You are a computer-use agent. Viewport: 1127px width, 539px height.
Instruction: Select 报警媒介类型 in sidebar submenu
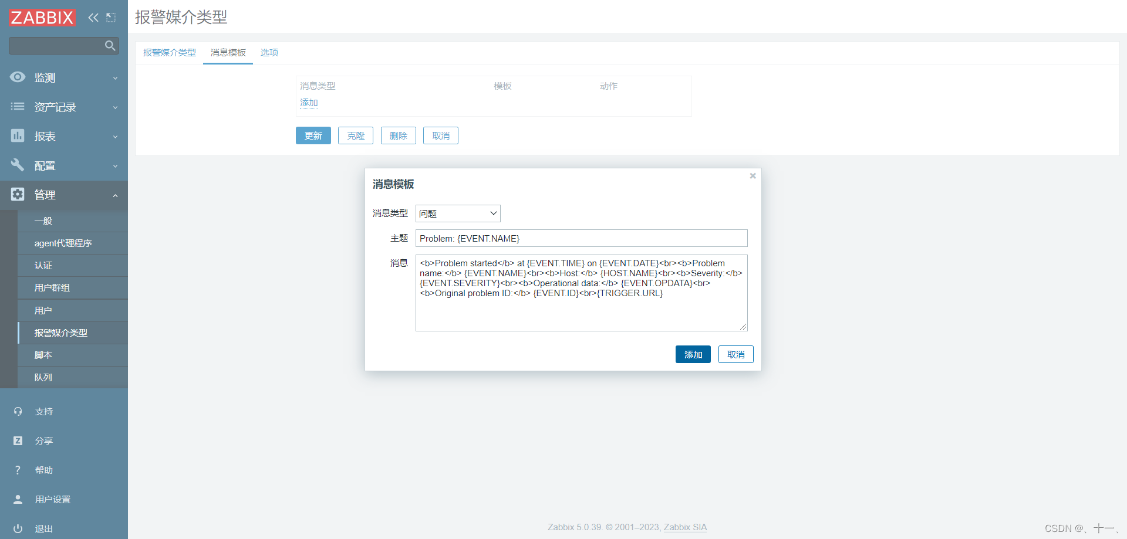point(73,333)
